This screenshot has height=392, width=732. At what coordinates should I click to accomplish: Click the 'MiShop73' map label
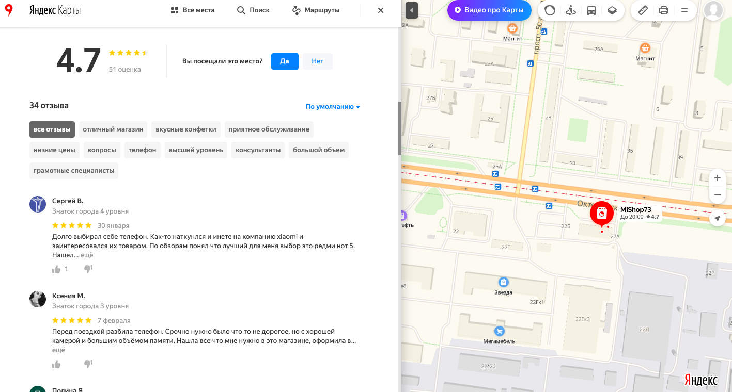pyautogui.click(x=636, y=209)
